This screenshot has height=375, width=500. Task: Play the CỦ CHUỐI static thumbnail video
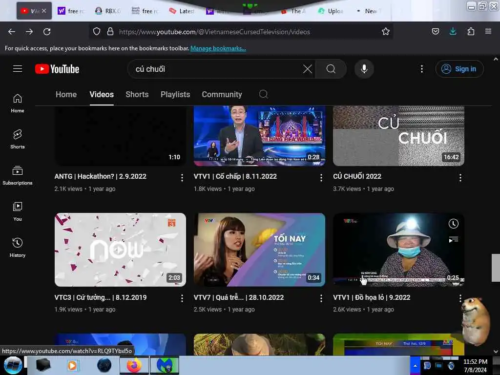click(x=398, y=136)
